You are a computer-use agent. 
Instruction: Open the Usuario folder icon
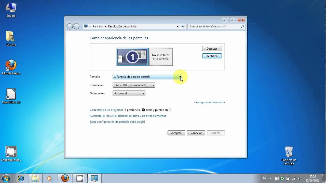[x=11, y=38]
